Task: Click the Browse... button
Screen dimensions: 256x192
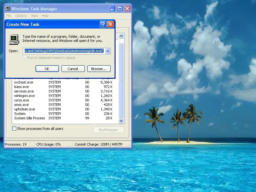Action: tap(99, 69)
